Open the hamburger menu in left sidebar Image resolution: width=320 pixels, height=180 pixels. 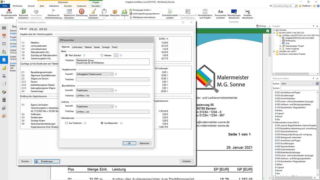[x=4, y=28]
